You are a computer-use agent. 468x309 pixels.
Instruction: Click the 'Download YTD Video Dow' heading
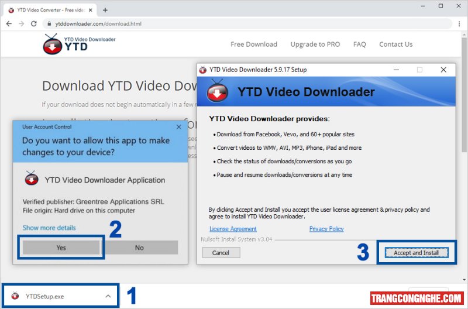coord(119,86)
